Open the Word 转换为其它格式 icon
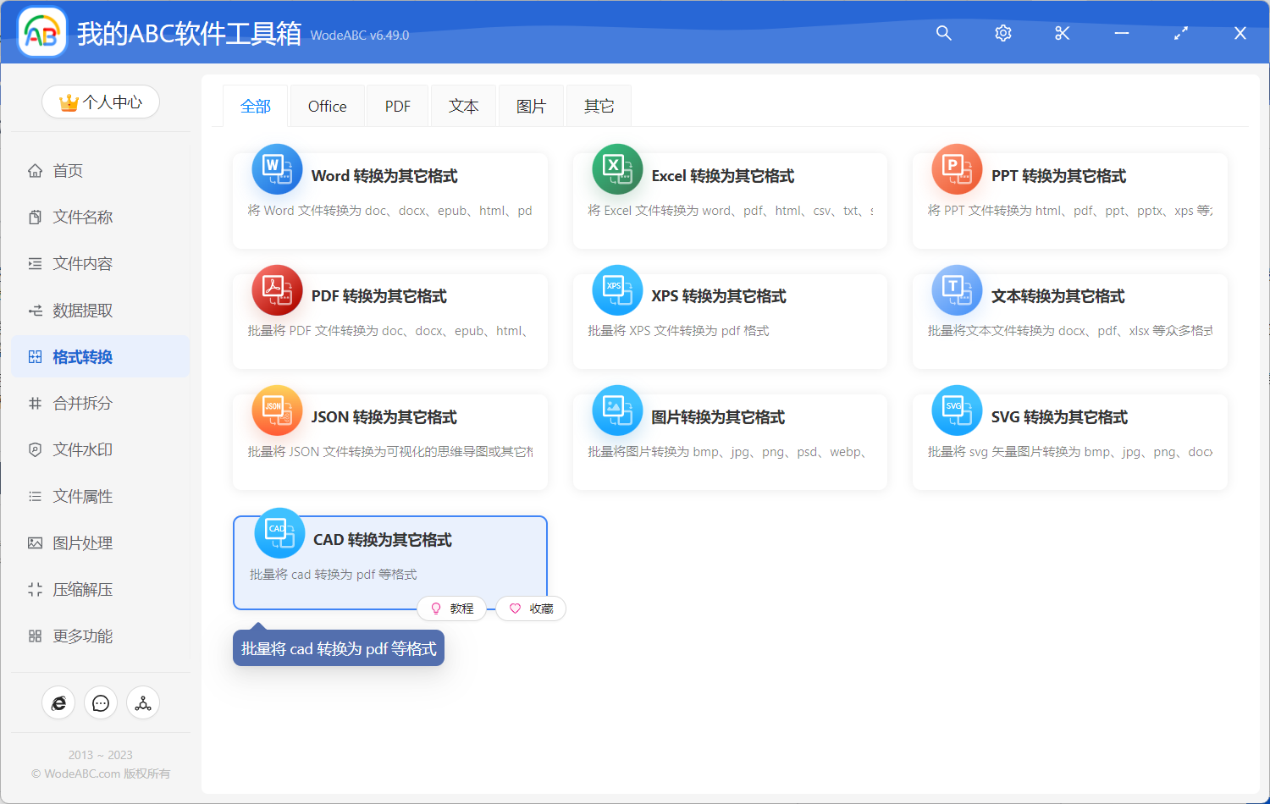The width and height of the screenshot is (1270, 804). (x=277, y=169)
